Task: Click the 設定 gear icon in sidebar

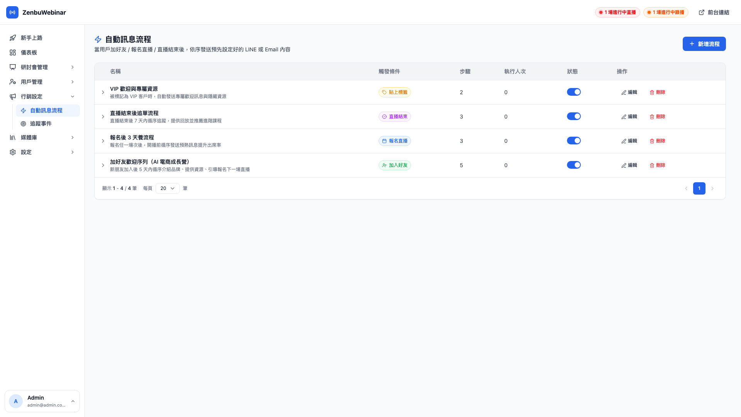Action: [x=13, y=152]
